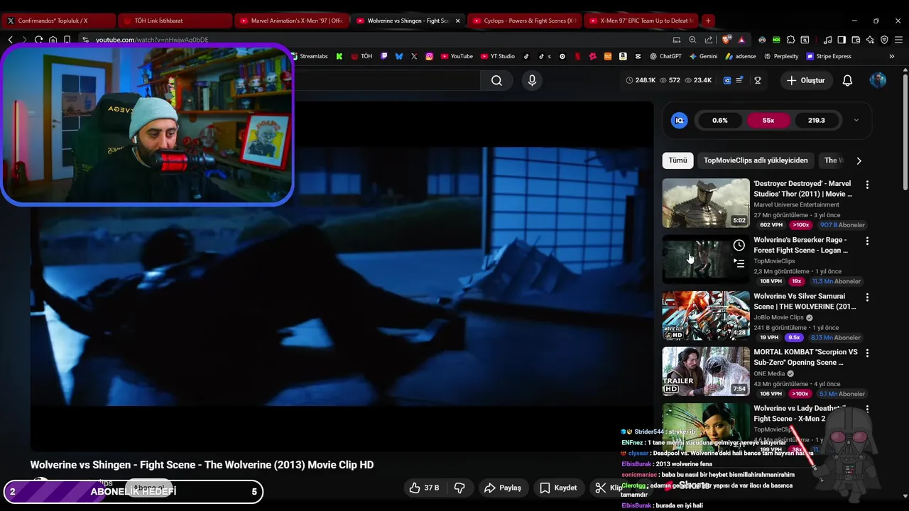Click the pink 55x stat pill
The height and width of the screenshot is (511, 909).
pos(768,120)
